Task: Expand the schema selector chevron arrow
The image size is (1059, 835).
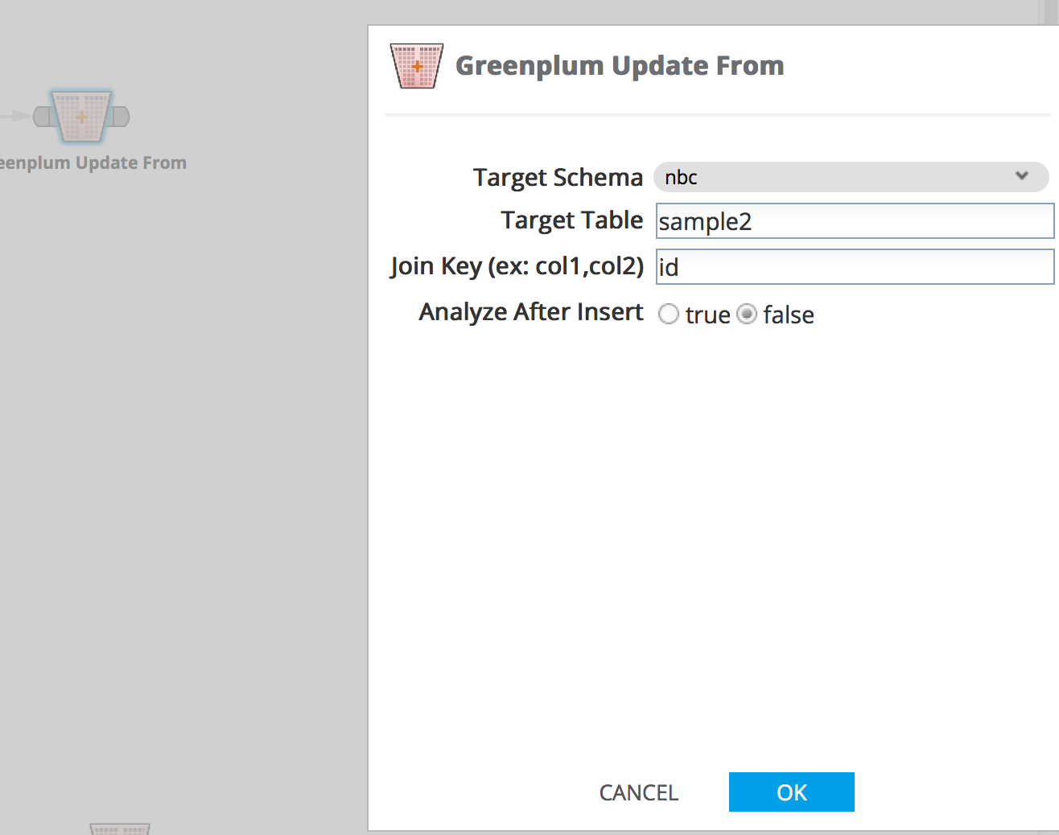Action: 1021,176
